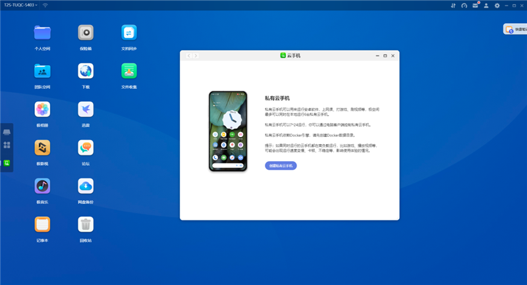Viewport: 527px width, 285px height.
Task: Maximize the 云手机 window
Action: [385, 56]
